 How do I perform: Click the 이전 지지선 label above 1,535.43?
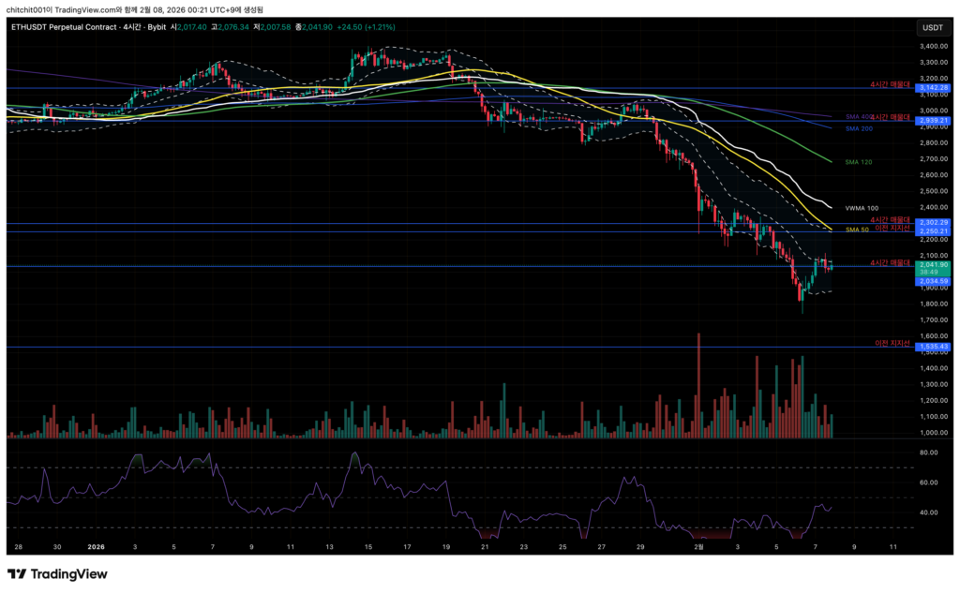tap(892, 342)
